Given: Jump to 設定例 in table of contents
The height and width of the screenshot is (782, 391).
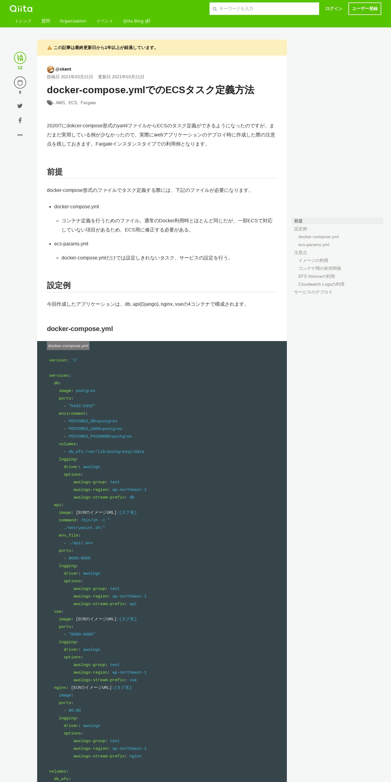Looking at the screenshot, I should click(x=301, y=229).
